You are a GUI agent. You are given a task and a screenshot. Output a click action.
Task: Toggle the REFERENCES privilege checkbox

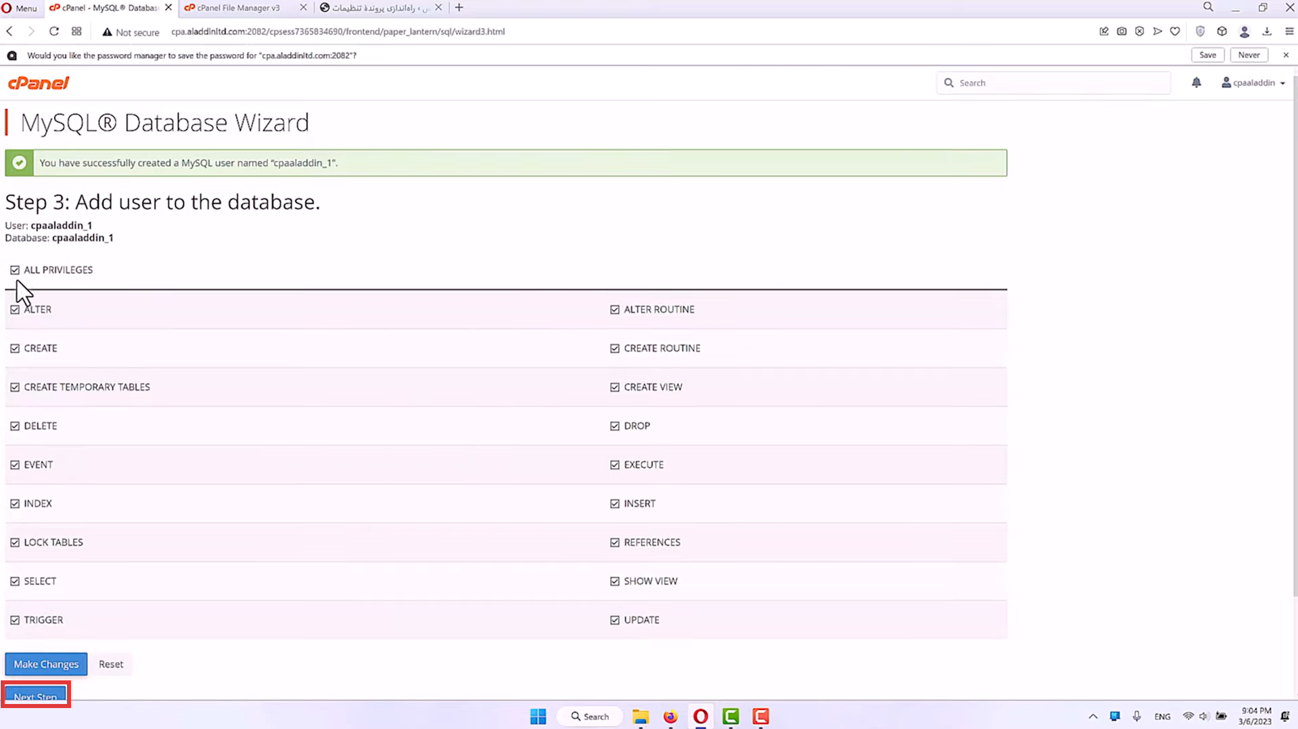[615, 543]
